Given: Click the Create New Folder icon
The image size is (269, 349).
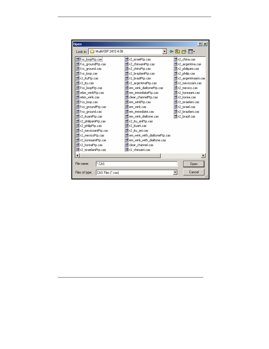Looking at the screenshot, I should click(x=184, y=51).
